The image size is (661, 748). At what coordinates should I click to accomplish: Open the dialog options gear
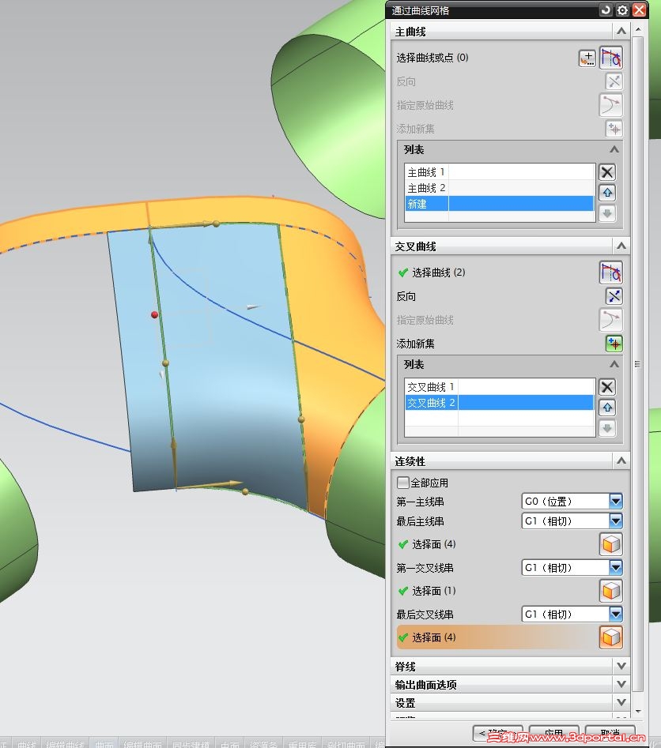(x=622, y=10)
